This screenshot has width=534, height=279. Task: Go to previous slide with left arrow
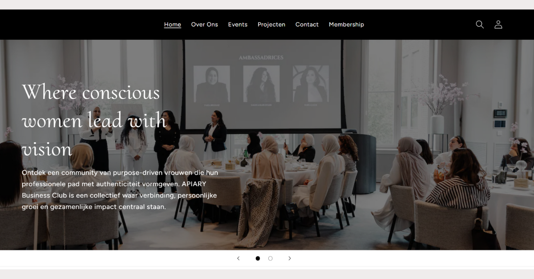(x=238, y=258)
